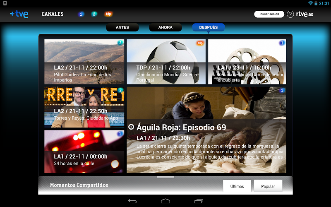Click the 21:31 clock in status bar
This screenshot has width=331, height=207.
pyautogui.click(x=324, y=3)
